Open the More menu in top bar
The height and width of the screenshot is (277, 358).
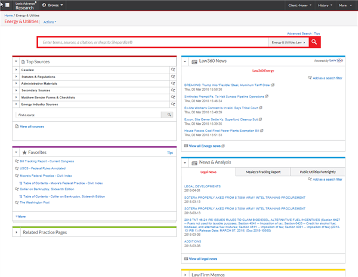tap(345, 5)
